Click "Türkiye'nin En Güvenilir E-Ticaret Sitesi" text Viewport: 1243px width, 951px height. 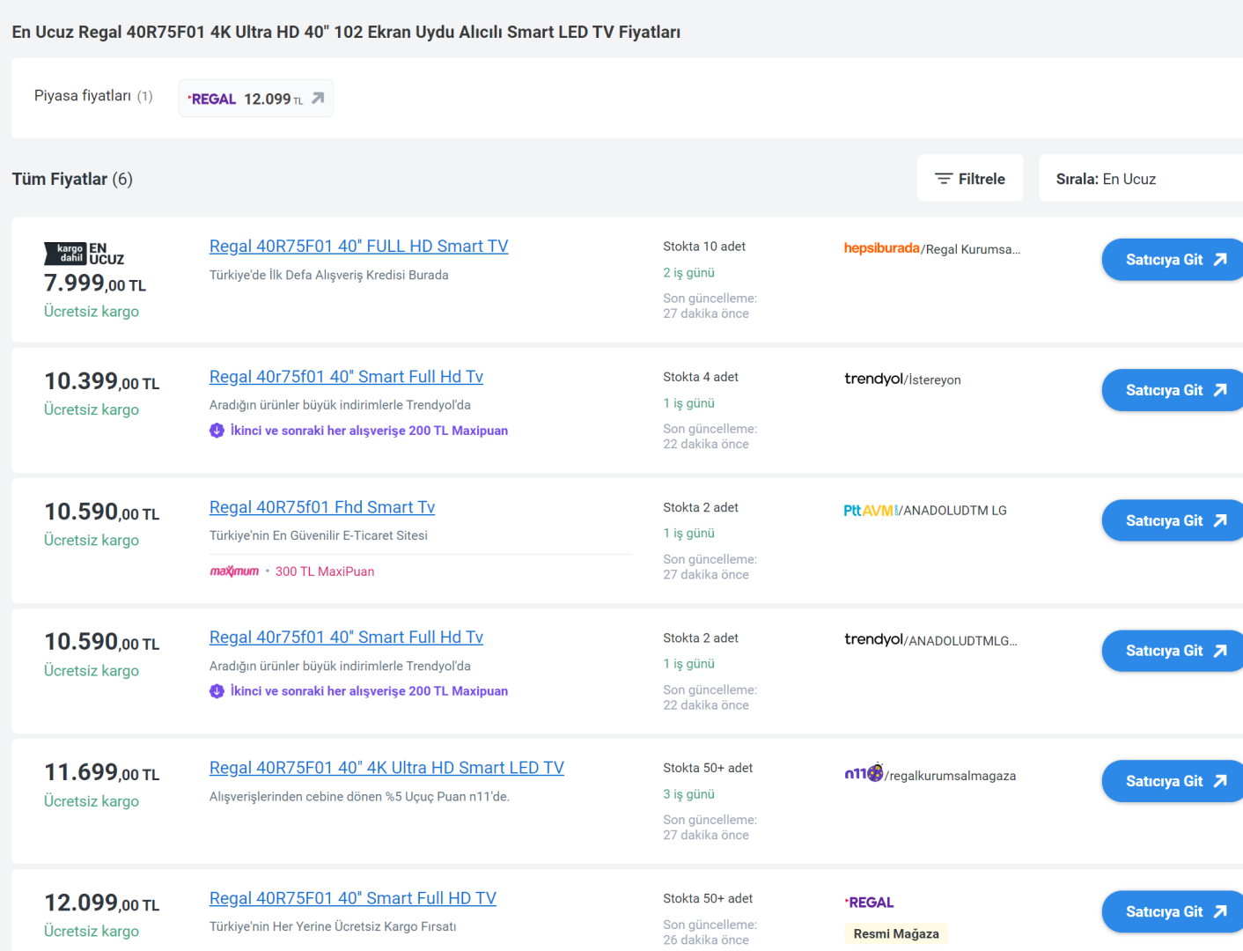click(319, 535)
